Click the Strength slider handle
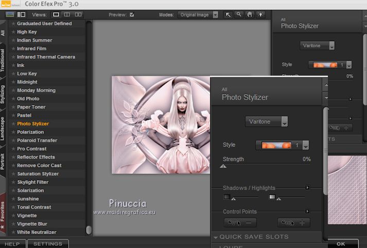Viewport: 367px width, 248px height. tap(223, 166)
